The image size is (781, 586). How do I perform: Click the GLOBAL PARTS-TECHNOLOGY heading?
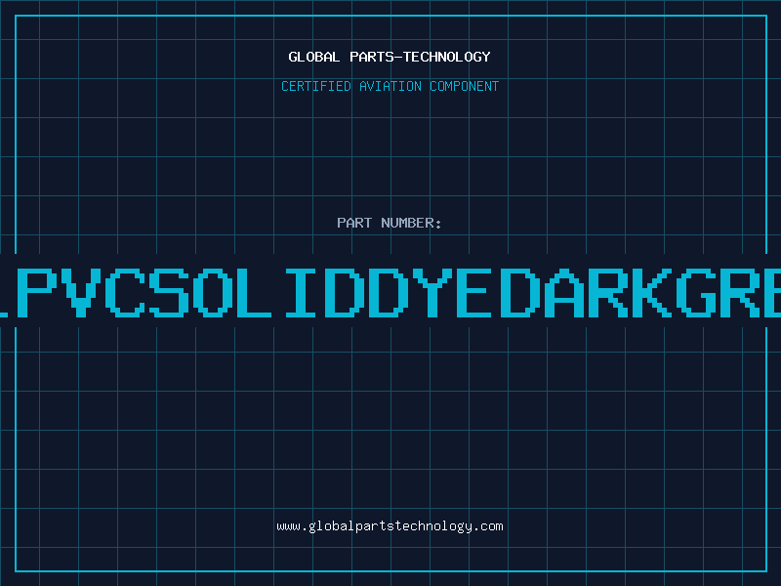(x=390, y=57)
